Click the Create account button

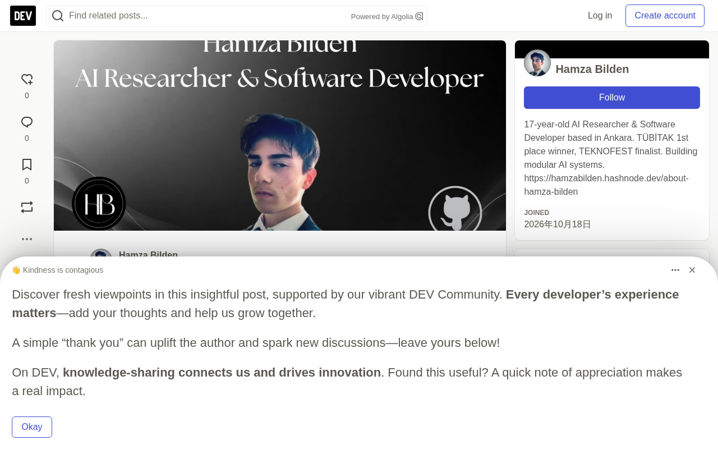[x=665, y=16]
